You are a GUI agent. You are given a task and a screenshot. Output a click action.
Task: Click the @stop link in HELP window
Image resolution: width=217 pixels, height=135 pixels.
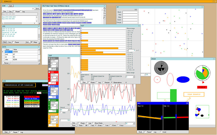[x=81, y=14]
